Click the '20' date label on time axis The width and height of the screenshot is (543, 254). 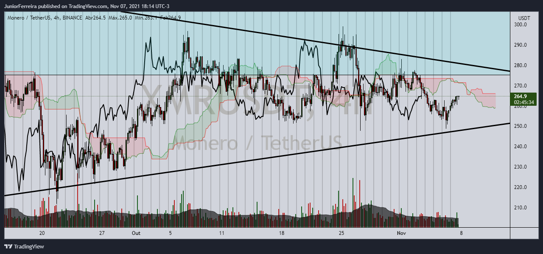(42, 233)
